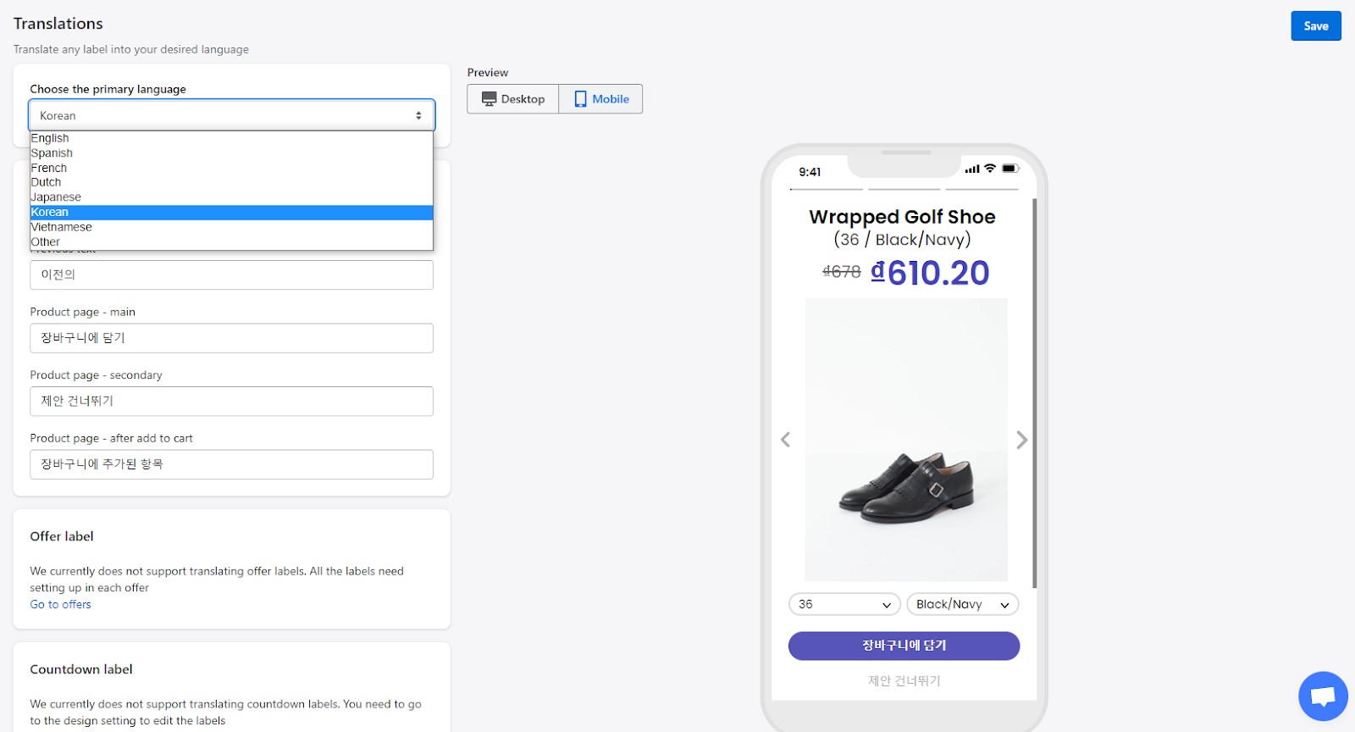Expand the size 36 dropdown in preview
The width and height of the screenshot is (1355, 732).
(x=844, y=604)
